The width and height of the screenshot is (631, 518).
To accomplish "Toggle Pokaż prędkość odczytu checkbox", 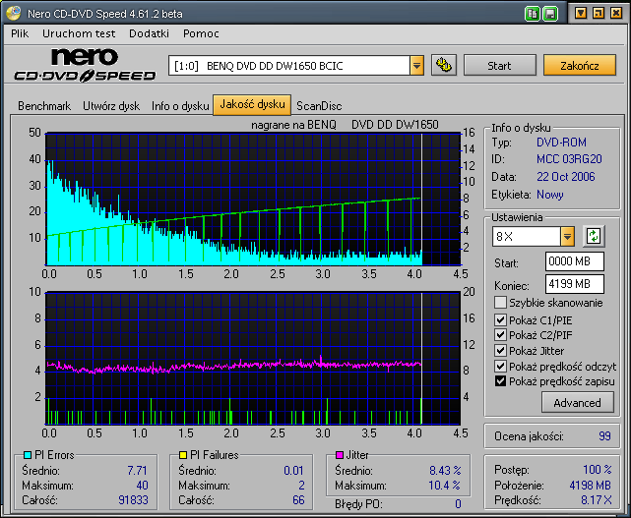I will 500,366.
